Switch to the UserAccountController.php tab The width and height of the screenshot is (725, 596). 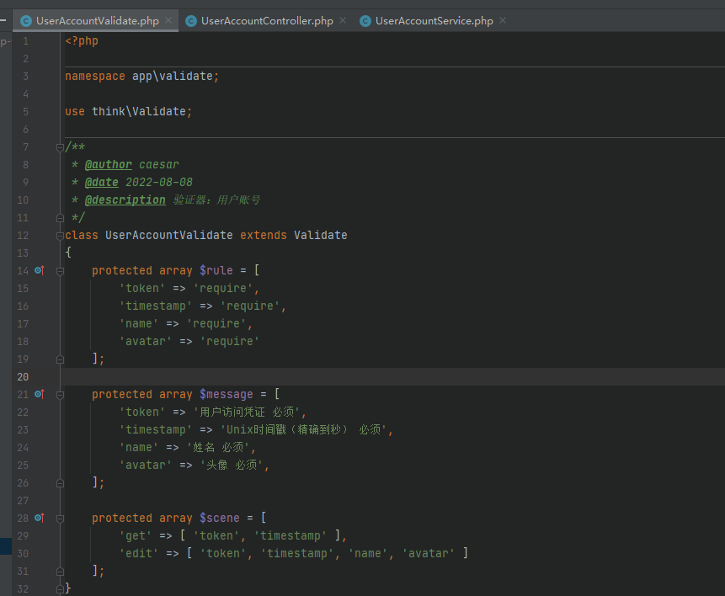[x=267, y=21]
